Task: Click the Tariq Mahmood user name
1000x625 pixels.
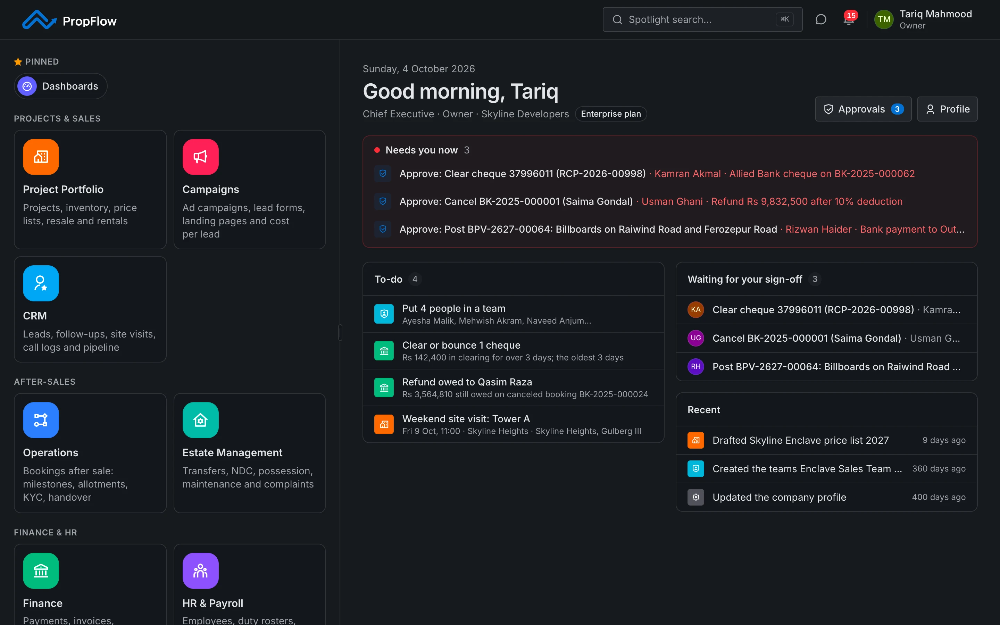Action: click(935, 14)
